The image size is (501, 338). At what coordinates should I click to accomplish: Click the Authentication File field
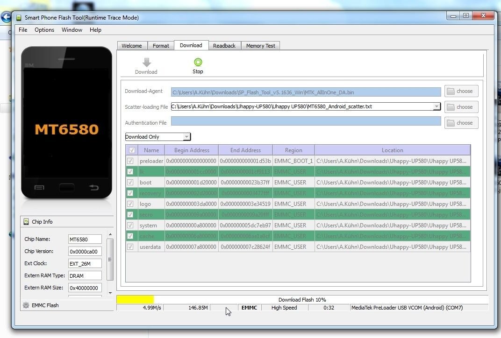[306, 121]
